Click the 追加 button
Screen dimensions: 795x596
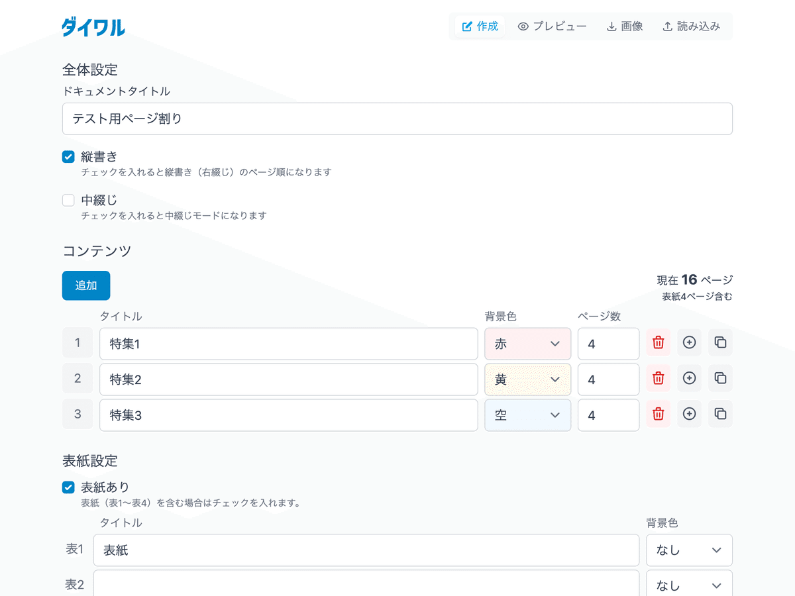(x=86, y=285)
